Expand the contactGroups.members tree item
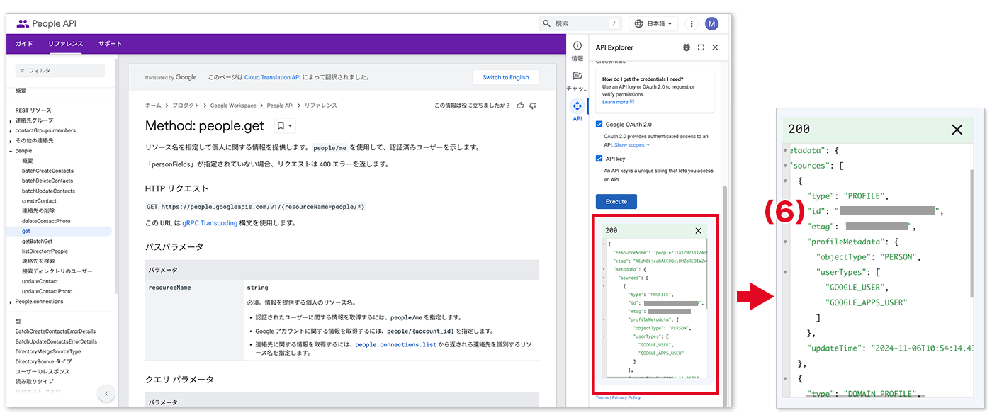Image resolution: width=992 pixels, height=420 pixels. (11, 130)
